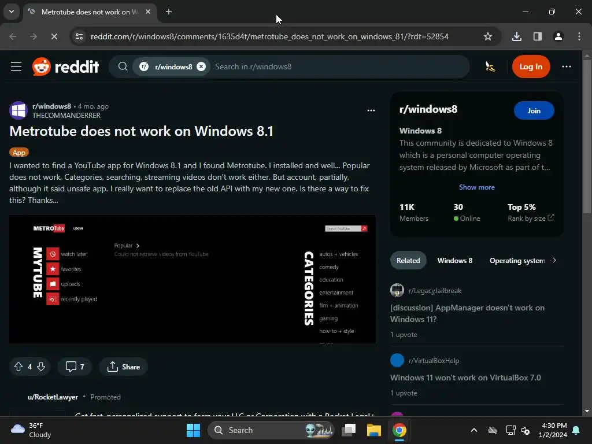This screenshot has height=444, width=592.
Task: Click the search magnifier icon in Reddit
Action: (x=123, y=67)
